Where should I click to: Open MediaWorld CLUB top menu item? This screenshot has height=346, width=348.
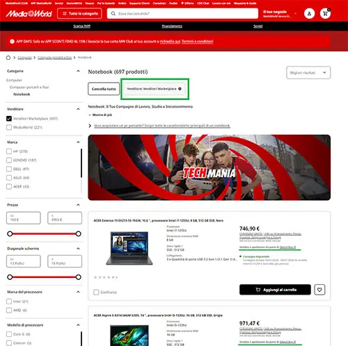pyautogui.click(x=17, y=3)
